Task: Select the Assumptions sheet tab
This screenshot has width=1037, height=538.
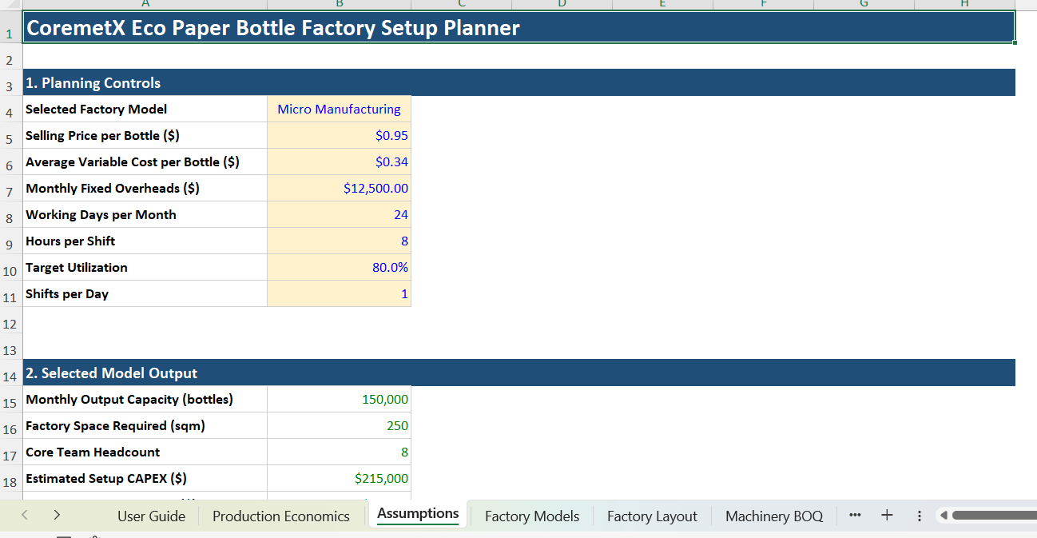Action: coord(418,514)
